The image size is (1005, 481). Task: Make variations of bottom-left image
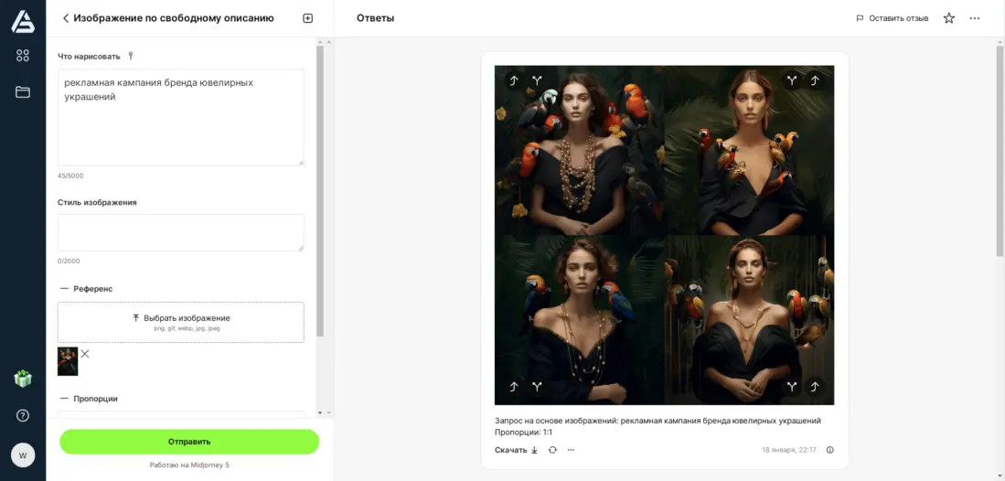click(x=537, y=386)
